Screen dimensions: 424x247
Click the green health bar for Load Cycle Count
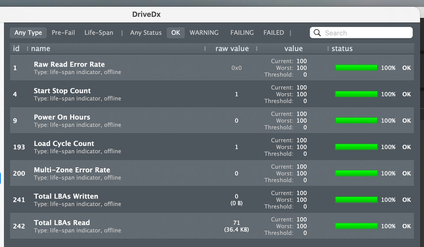click(x=356, y=147)
